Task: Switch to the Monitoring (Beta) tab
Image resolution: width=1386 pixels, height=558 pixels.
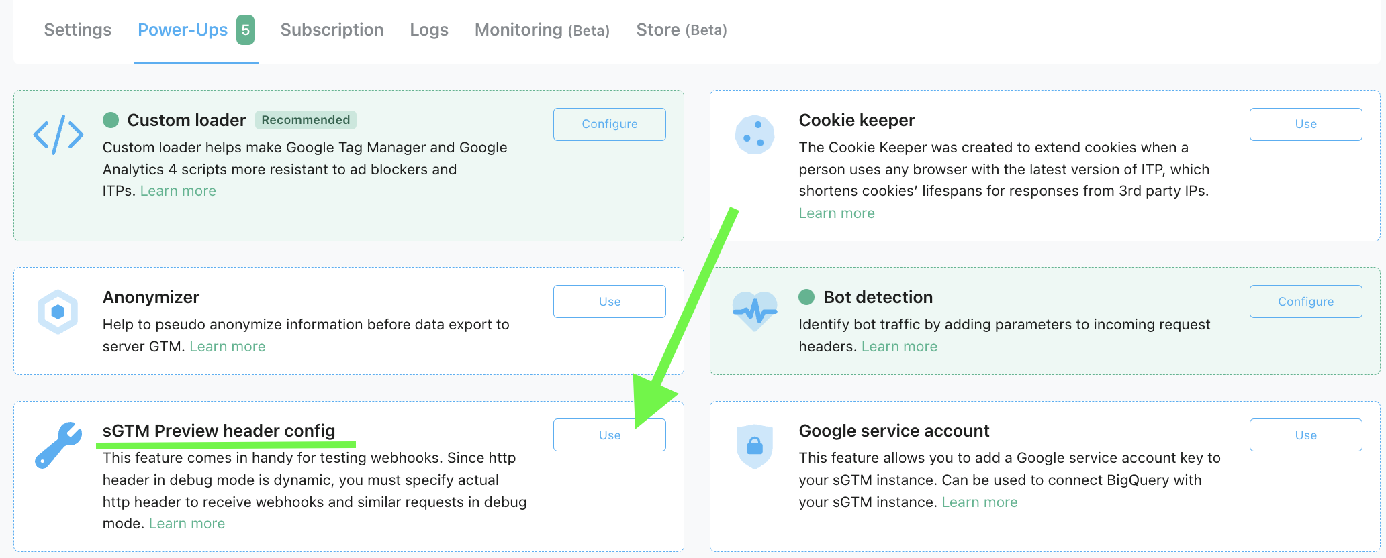Action: pos(541,30)
